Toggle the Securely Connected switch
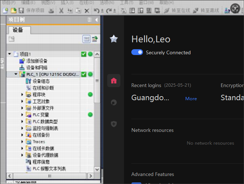244x184 pixels. (x=137, y=52)
